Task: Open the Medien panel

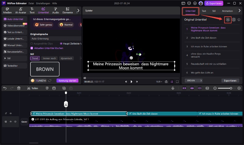Action: pyautogui.click(x=7, y=11)
